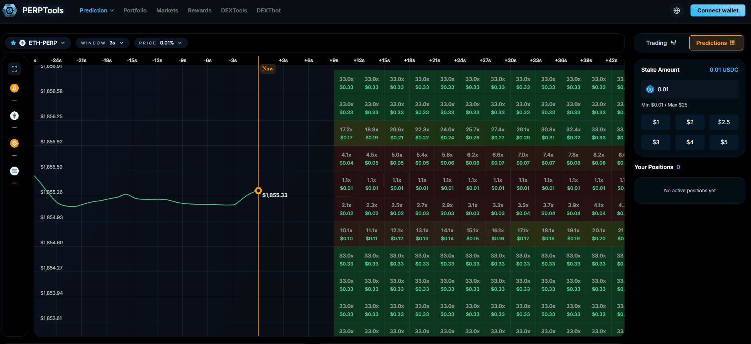Click the stake amount input field
The image size is (751, 344).
click(690, 89)
